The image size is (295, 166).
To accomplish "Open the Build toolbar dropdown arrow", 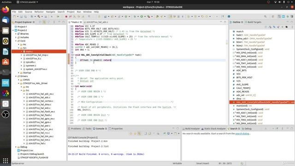I will coord(42,17).
